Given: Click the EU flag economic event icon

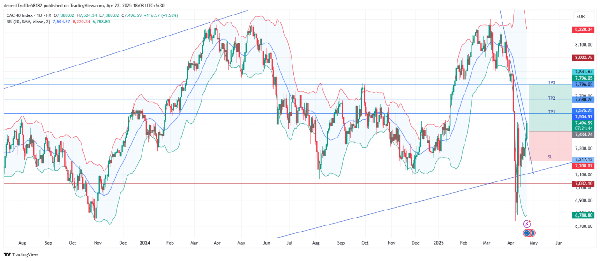Looking at the screenshot, I should (527, 233).
